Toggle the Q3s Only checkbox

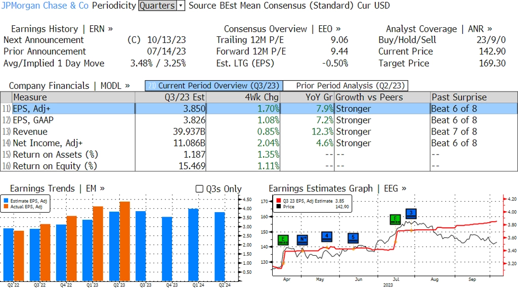199,189
